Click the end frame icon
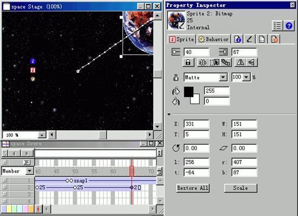This screenshot has height=216, width=298. [x=223, y=52]
